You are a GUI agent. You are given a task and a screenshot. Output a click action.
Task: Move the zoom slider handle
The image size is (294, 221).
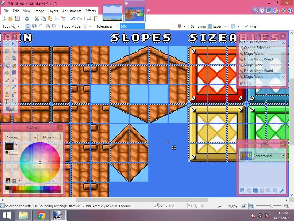[x=272, y=206]
